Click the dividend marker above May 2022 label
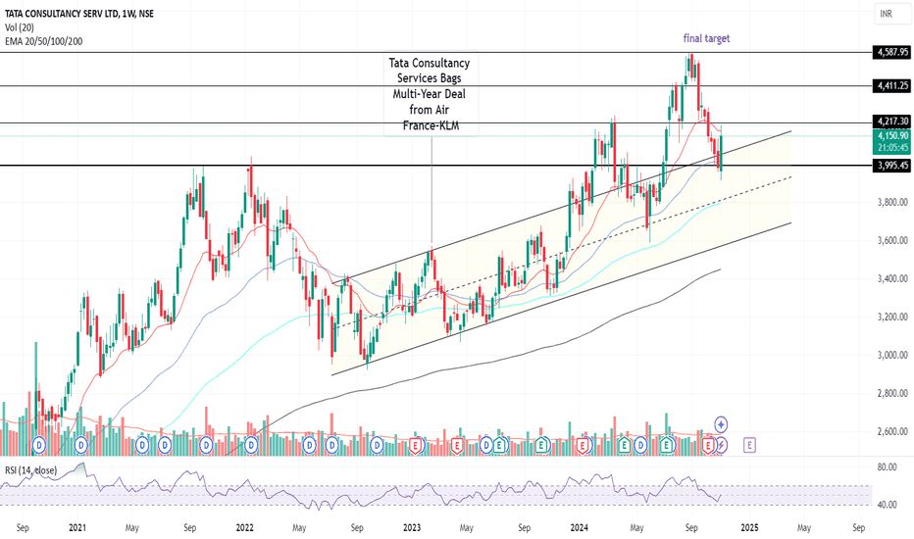The height and width of the screenshot is (539, 914). (x=310, y=446)
